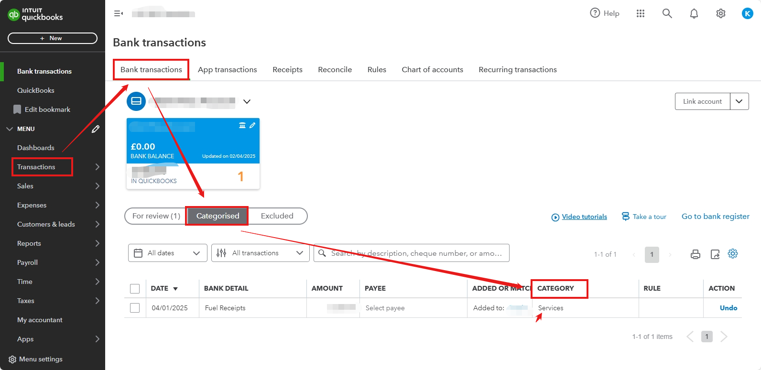Click the pencil icon beside MENU
Screen dimensions: 761x370
[x=96, y=129]
